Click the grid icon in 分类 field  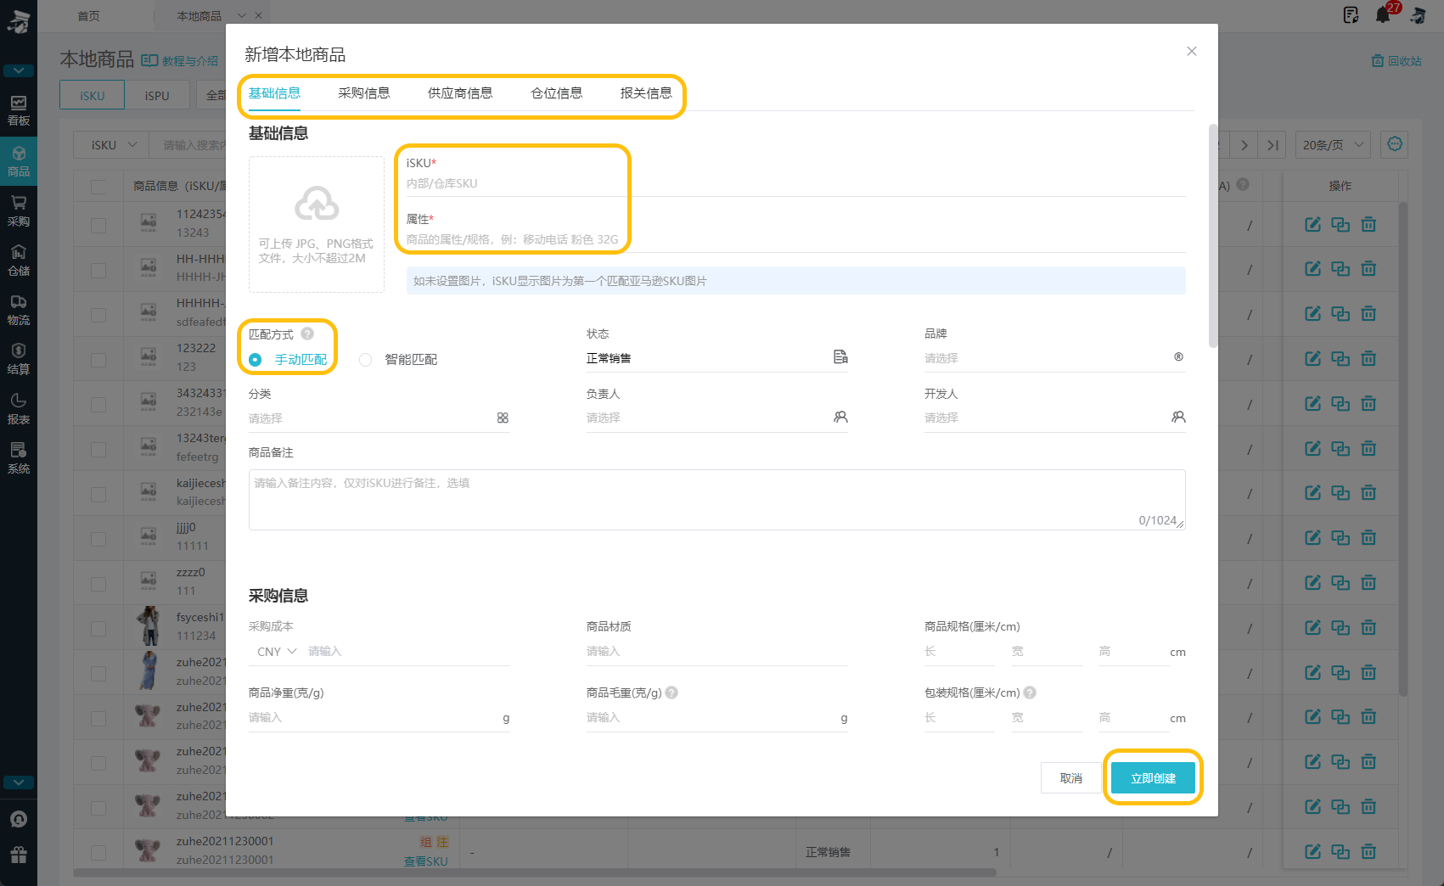pyautogui.click(x=503, y=418)
